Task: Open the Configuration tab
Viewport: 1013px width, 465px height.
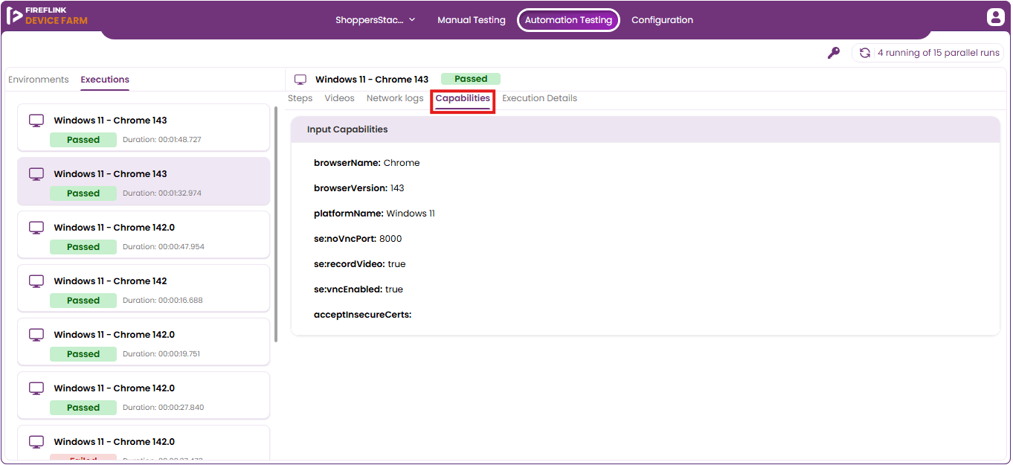Action: [662, 20]
